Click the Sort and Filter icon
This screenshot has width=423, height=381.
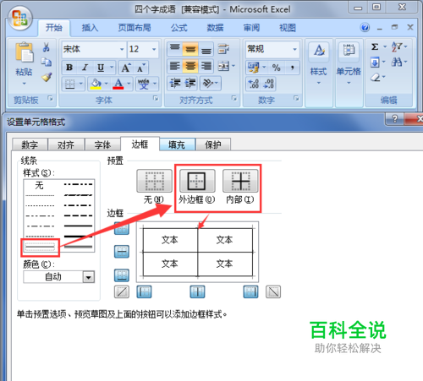click(397, 46)
